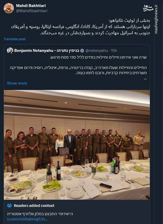The image size is (163, 224).
Task: Open the @Mahdiibakhtiari handle
Action: 32,11
